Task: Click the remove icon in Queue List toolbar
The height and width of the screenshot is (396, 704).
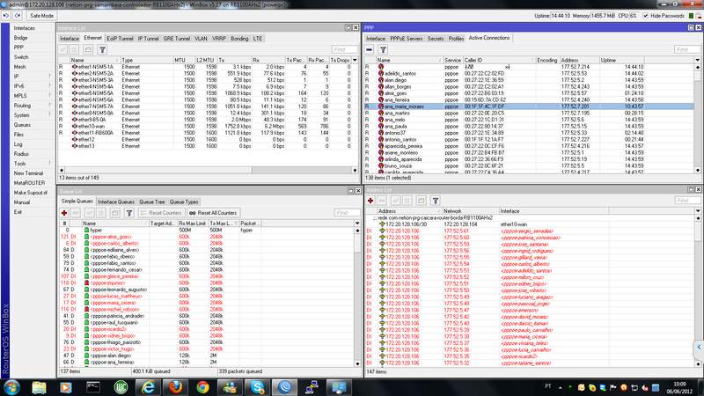Action: pos(76,213)
